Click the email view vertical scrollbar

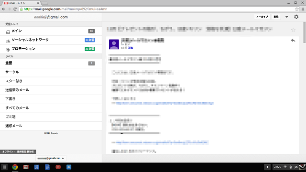tap(305, 32)
